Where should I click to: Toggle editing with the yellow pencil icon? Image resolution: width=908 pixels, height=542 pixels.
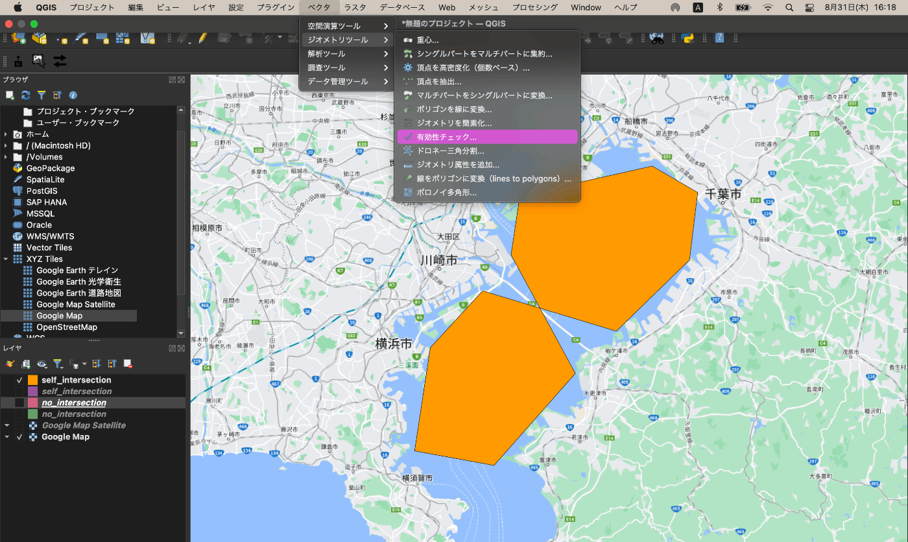pos(203,37)
